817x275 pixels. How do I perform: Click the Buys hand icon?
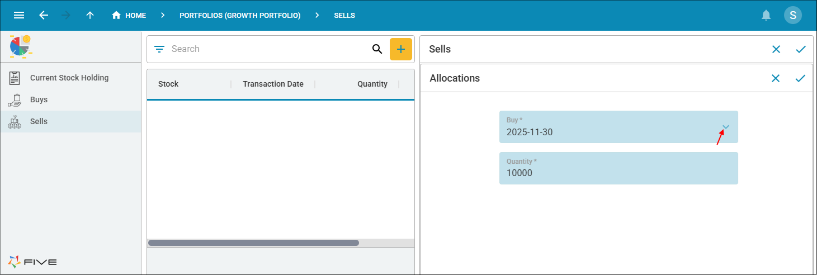[15, 100]
